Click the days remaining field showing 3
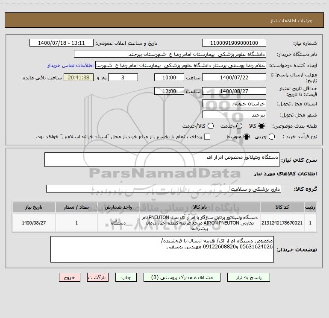 coord(123,78)
